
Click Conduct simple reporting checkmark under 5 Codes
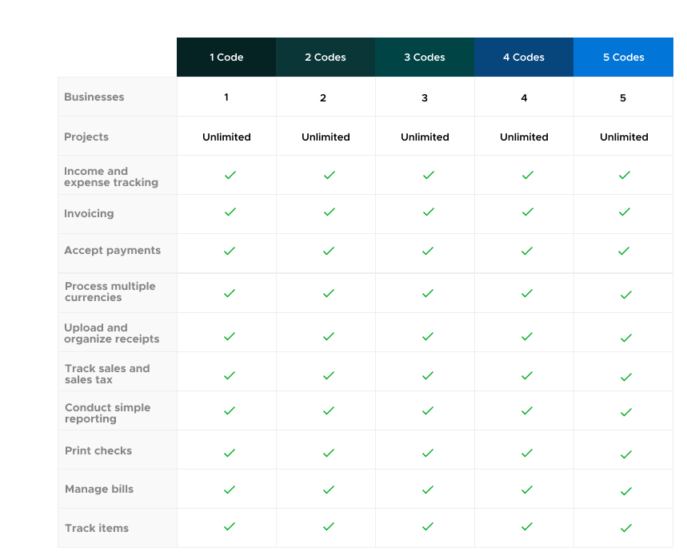625,413
